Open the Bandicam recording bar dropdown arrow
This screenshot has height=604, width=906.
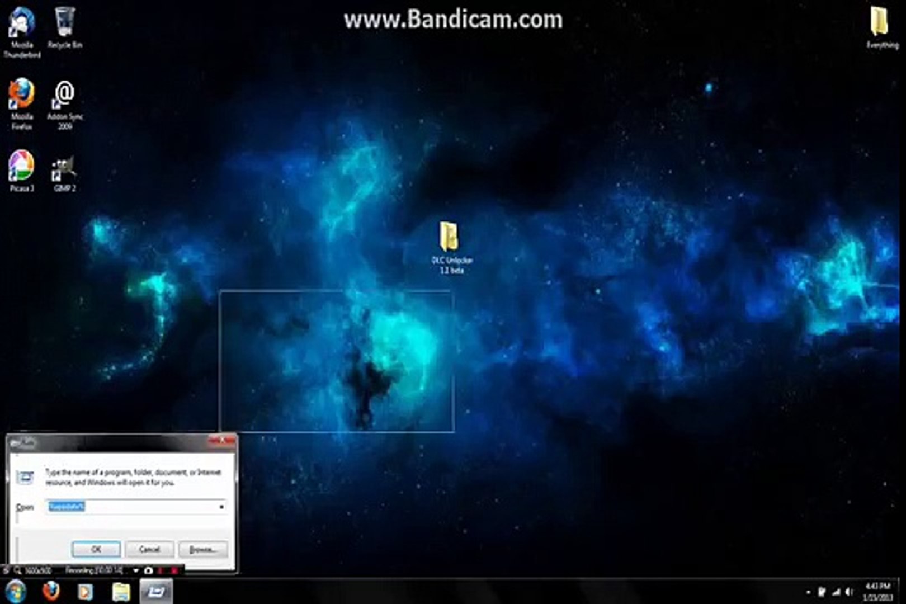point(135,570)
